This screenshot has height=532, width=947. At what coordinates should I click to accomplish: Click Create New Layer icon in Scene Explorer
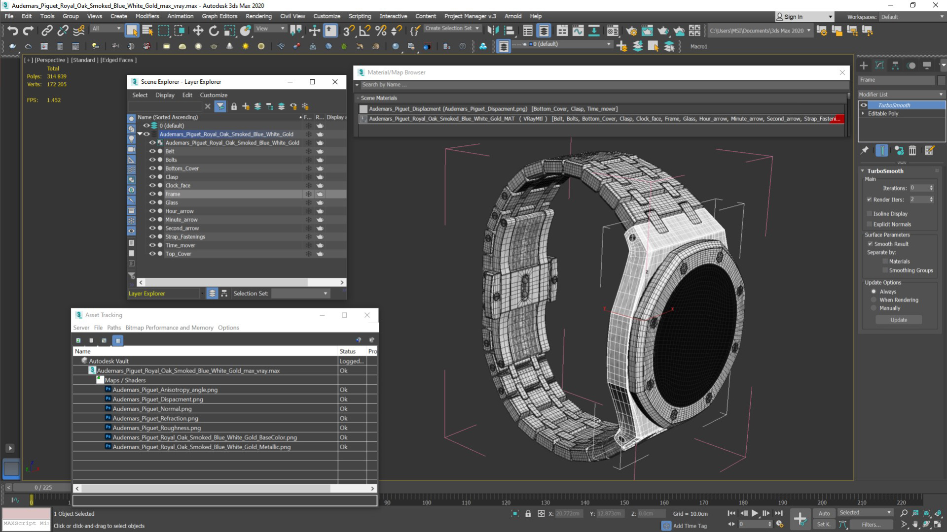point(246,106)
